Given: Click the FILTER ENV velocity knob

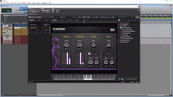Looking at the screenshot, I should click(x=79, y=45).
